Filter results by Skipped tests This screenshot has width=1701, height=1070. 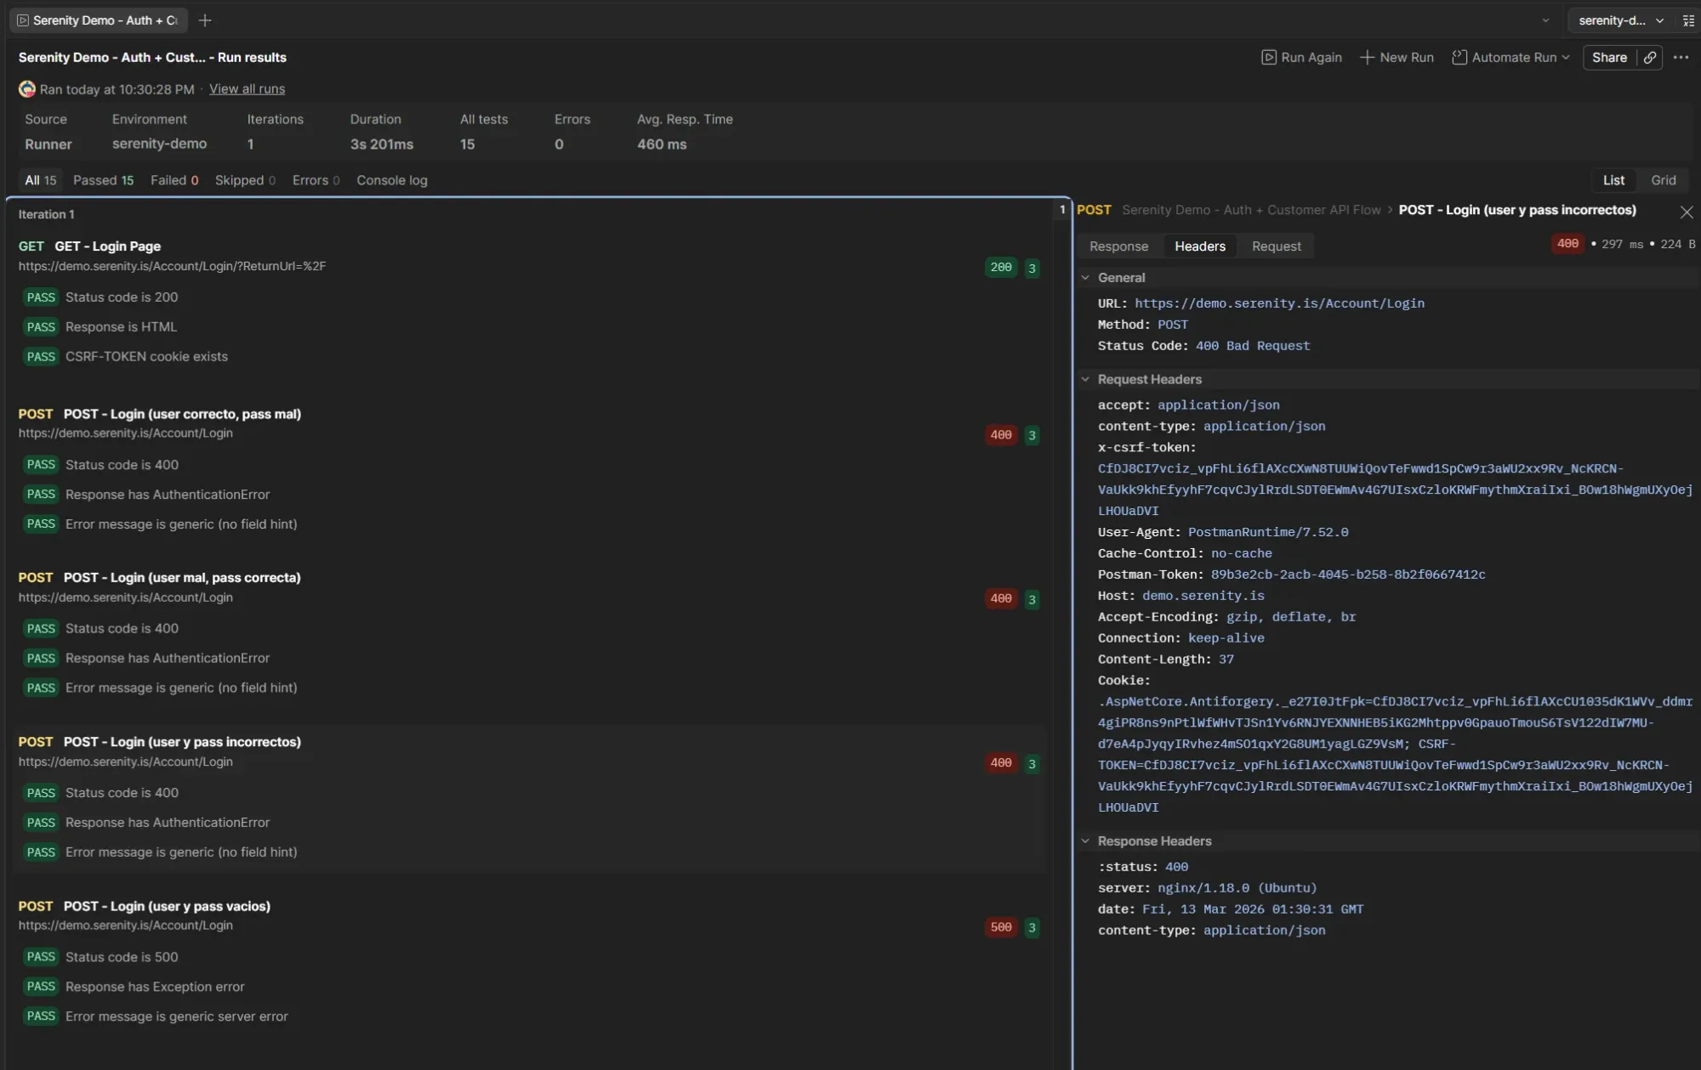pyautogui.click(x=244, y=179)
